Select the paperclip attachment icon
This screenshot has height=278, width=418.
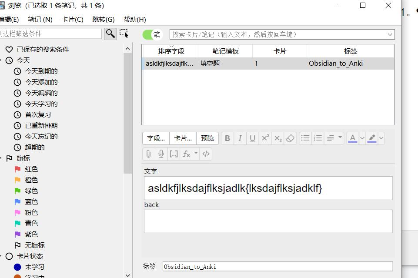148,154
